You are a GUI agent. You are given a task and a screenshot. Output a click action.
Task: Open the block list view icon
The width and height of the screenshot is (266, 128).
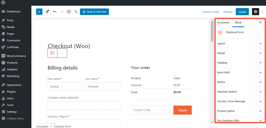[76, 12]
